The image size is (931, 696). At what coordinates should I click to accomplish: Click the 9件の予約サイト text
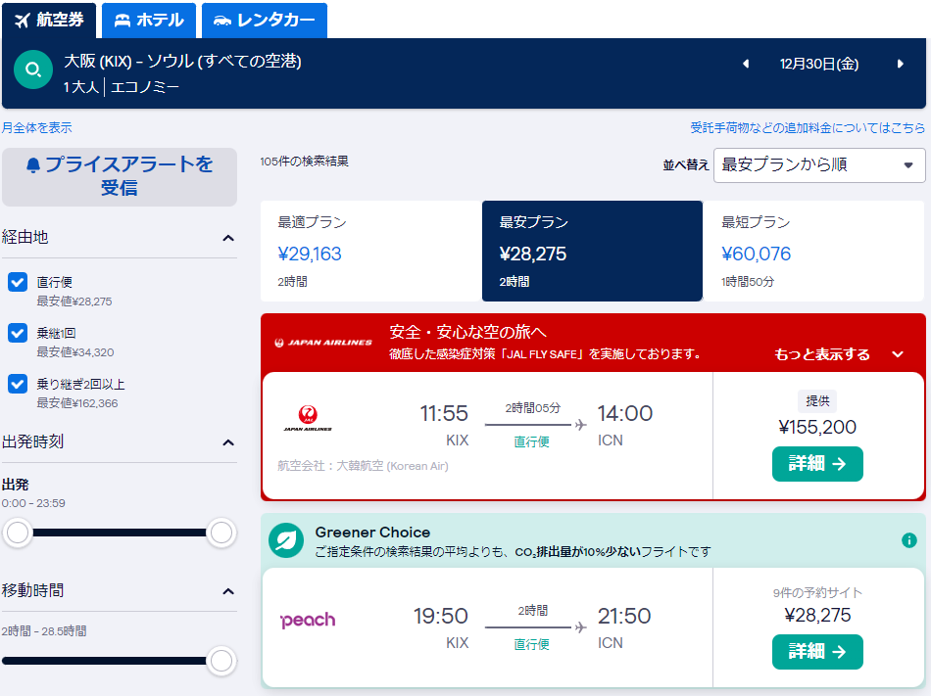(817, 592)
